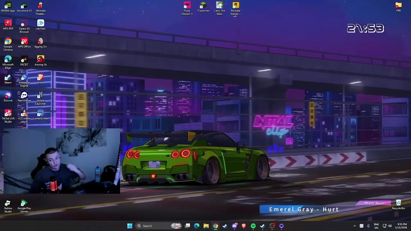This screenshot has width=411, height=231.
Task: Open LonelyScreen desktop shortcut
Action: click(x=40, y=115)
